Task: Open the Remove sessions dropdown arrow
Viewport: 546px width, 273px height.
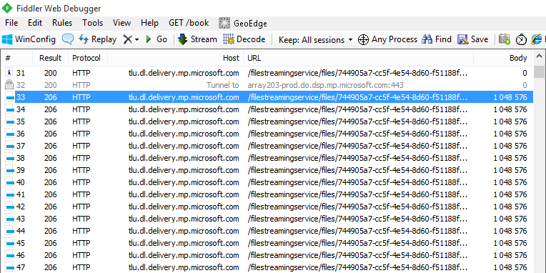Action: click(x=136, y=40)
